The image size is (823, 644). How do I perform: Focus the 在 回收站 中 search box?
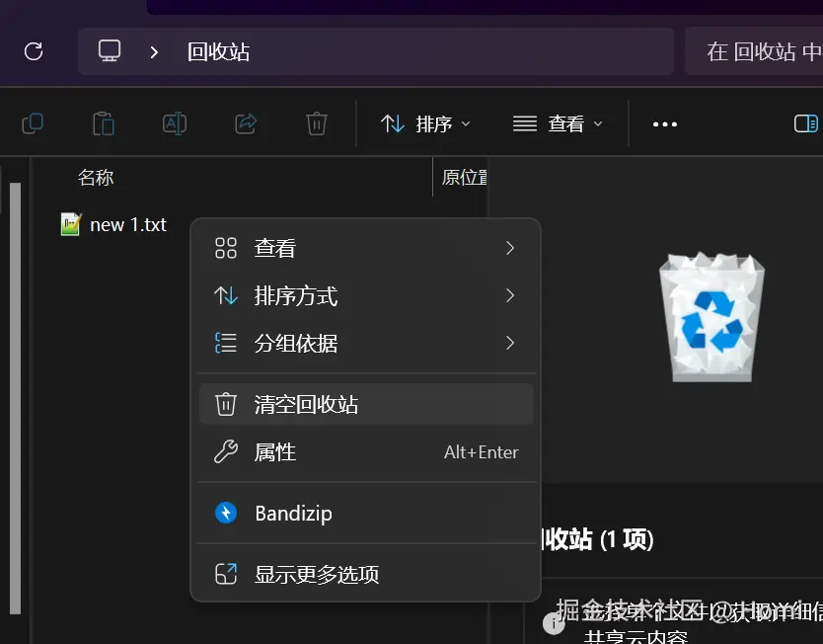click(754, 51)
